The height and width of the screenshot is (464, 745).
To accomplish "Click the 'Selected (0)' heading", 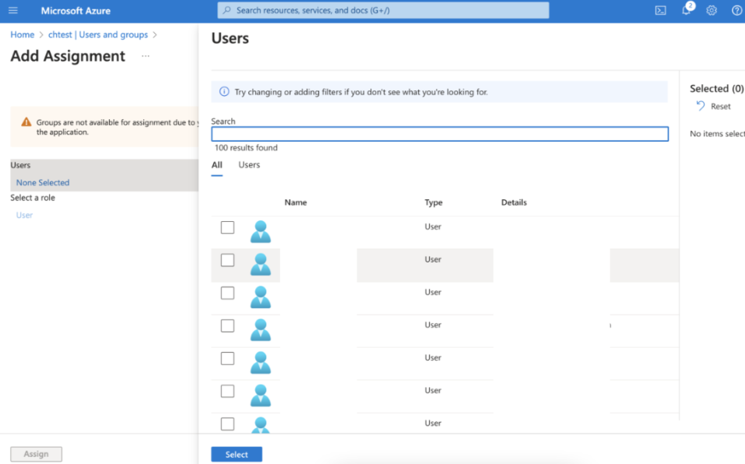I will point(716,89).
